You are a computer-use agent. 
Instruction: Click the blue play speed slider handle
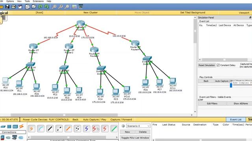tap(231, 85)
